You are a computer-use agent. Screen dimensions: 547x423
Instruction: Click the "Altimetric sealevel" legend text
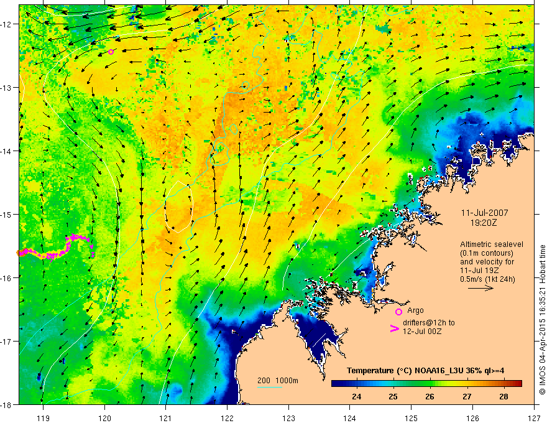tap(492, 244)
